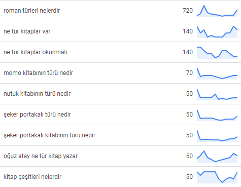Screen dimensions: 241x187
Task: Click trend chart for kitap çeşitleri nelerdir
Action: (x=217, y=177)
